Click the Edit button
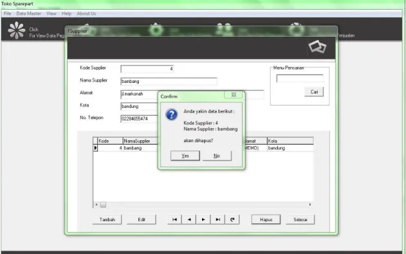The width and height of the screenshot is (406, 254). pos(142,220)
